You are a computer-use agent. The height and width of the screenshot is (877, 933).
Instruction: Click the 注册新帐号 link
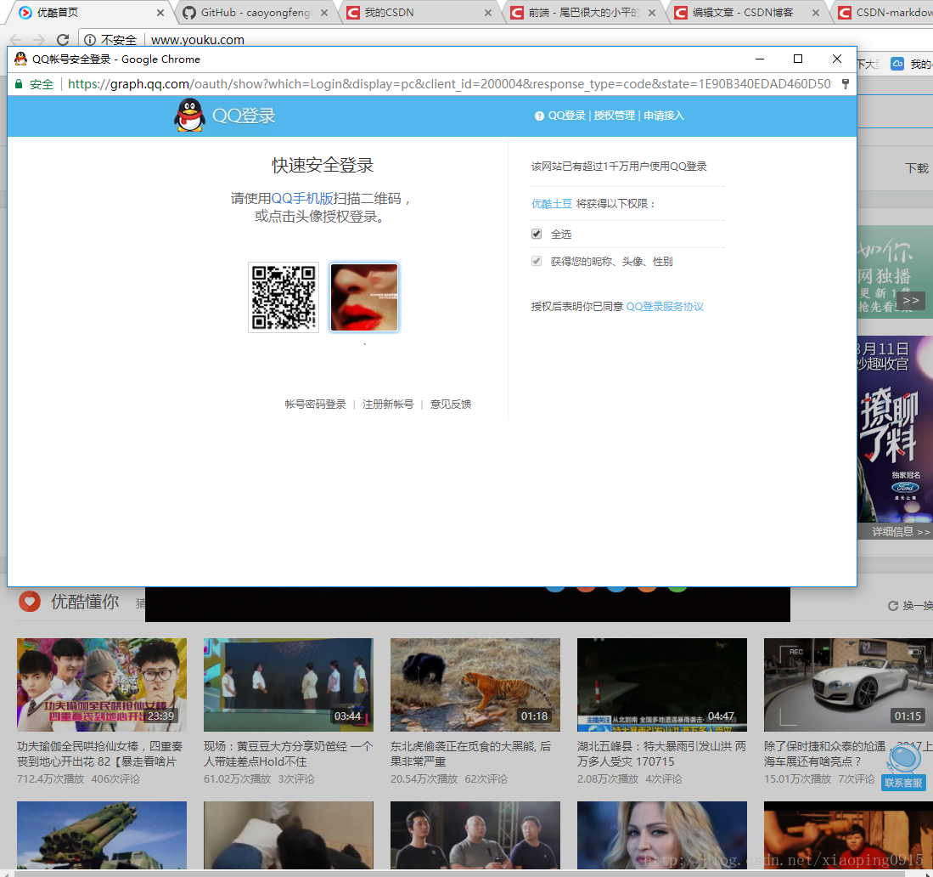(x=388, y=405)
